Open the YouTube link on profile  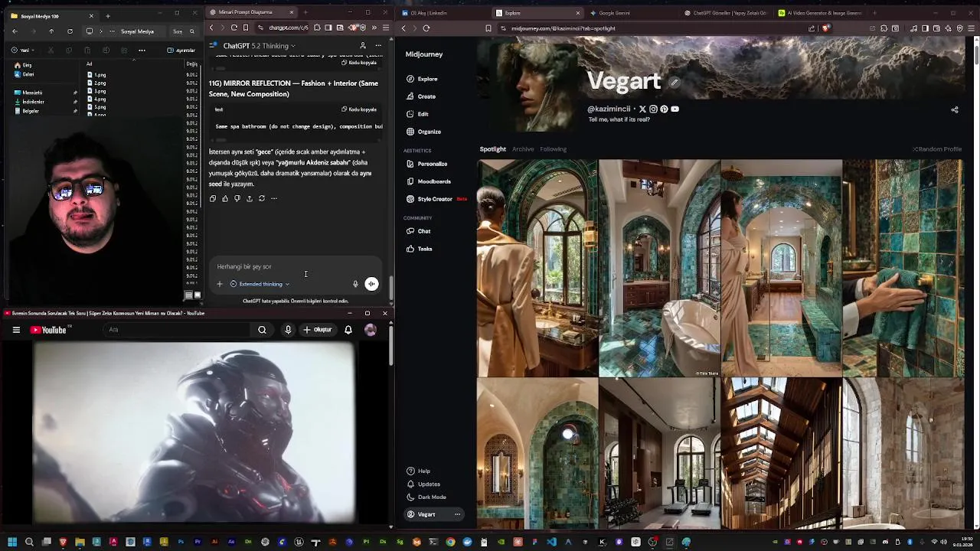[x=675, y=109]
